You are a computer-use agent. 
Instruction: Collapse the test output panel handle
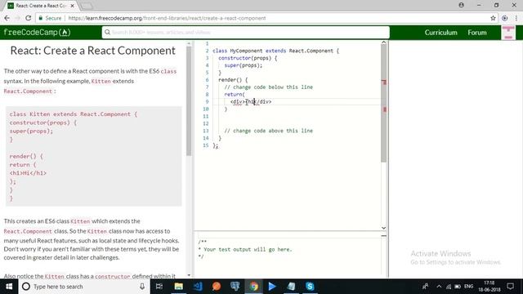click(383, 236)
